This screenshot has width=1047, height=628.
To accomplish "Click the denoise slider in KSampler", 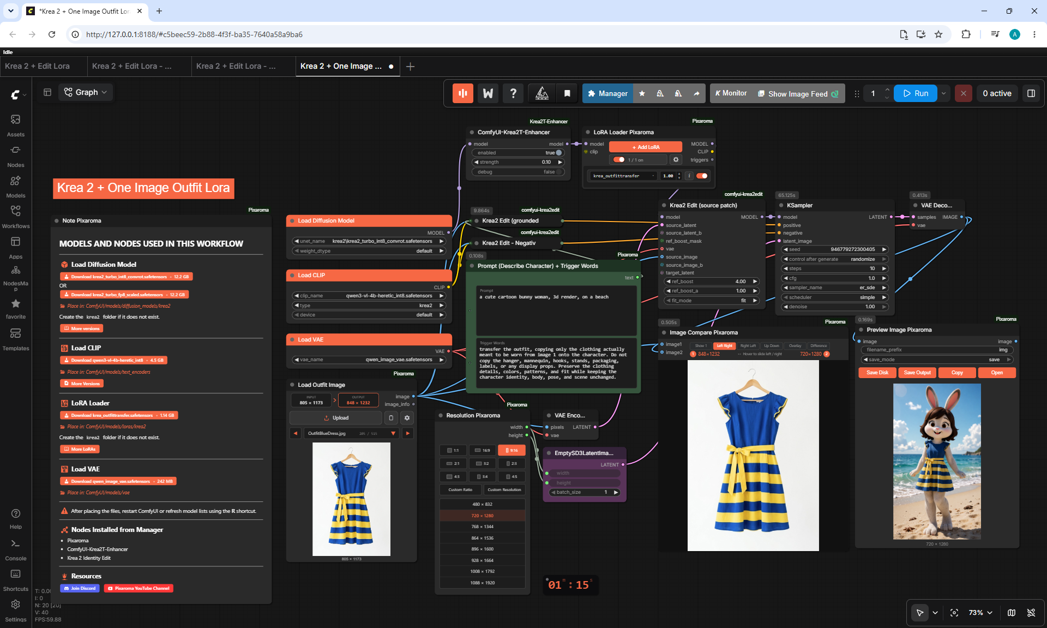I will 834,307.
